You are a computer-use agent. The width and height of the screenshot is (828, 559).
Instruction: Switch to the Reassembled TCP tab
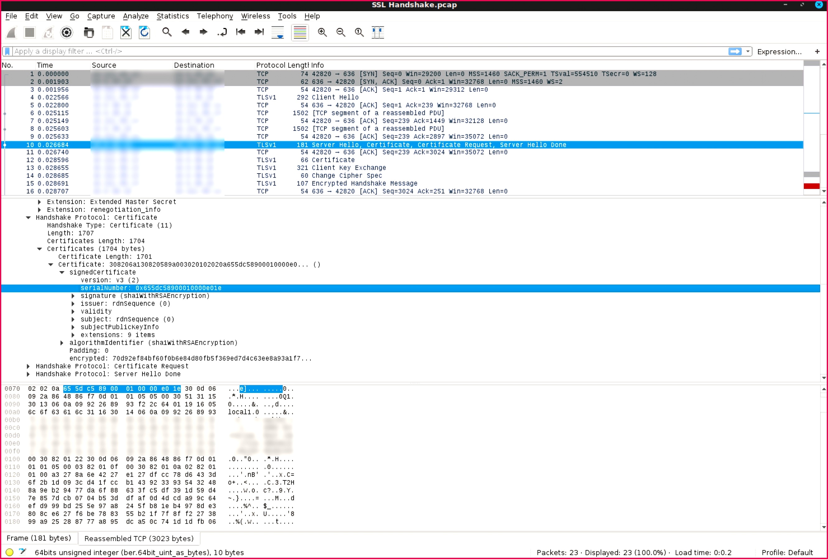tap(139, 539)
